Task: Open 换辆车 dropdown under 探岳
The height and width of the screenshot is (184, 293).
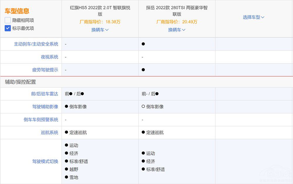Action: [177, 30]
